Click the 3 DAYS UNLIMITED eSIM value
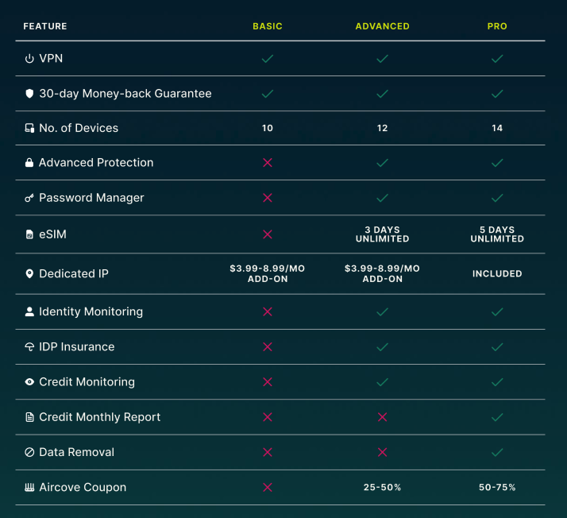 [x=382, y=234]
